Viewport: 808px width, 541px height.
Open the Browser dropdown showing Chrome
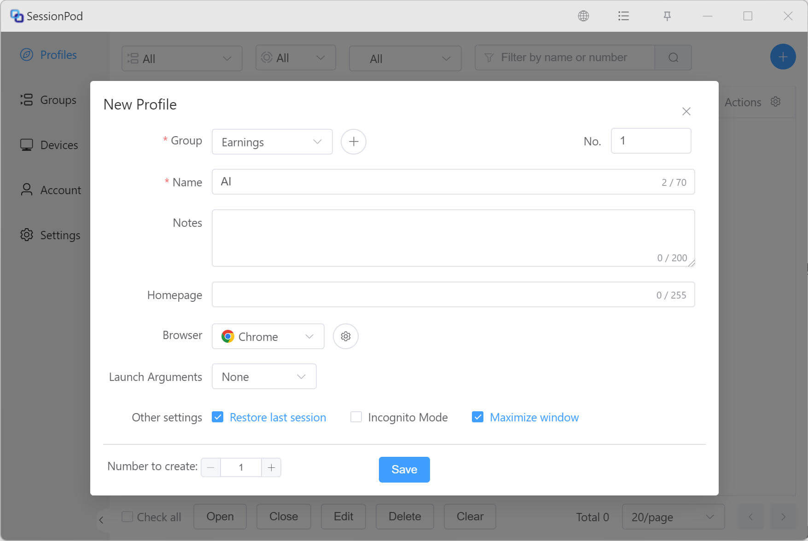pyautogui.click(x=268, y=336)
